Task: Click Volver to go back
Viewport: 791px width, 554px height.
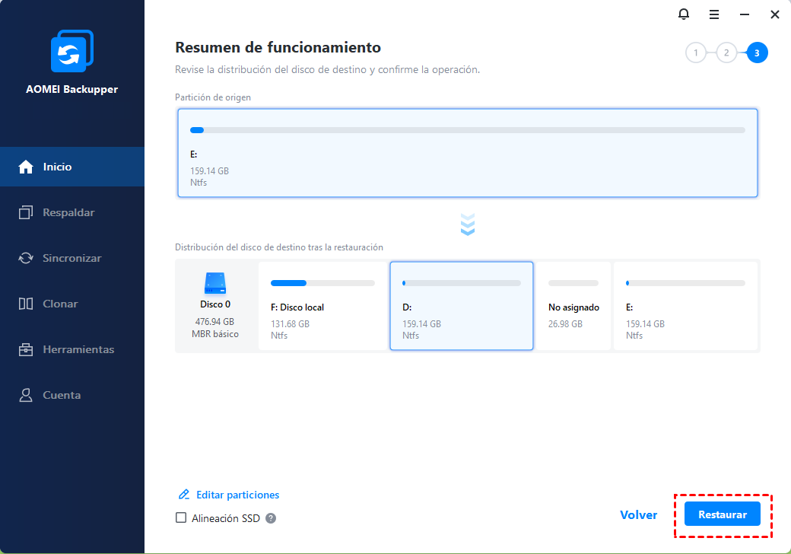Action: pyautogui.click(x=638, y=515)
